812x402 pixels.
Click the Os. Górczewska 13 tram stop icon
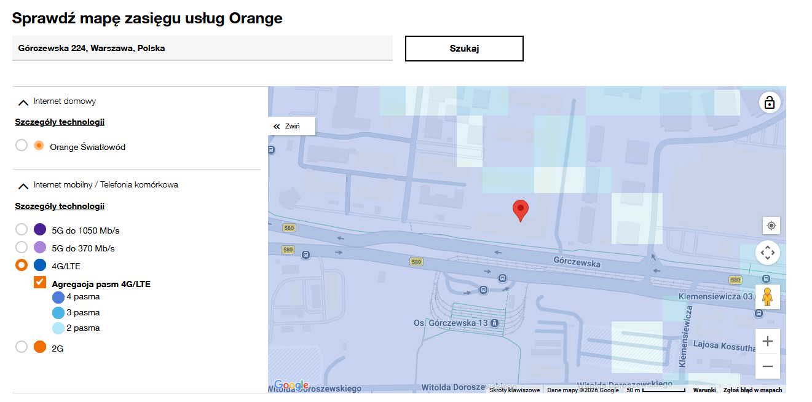(494, 323)
